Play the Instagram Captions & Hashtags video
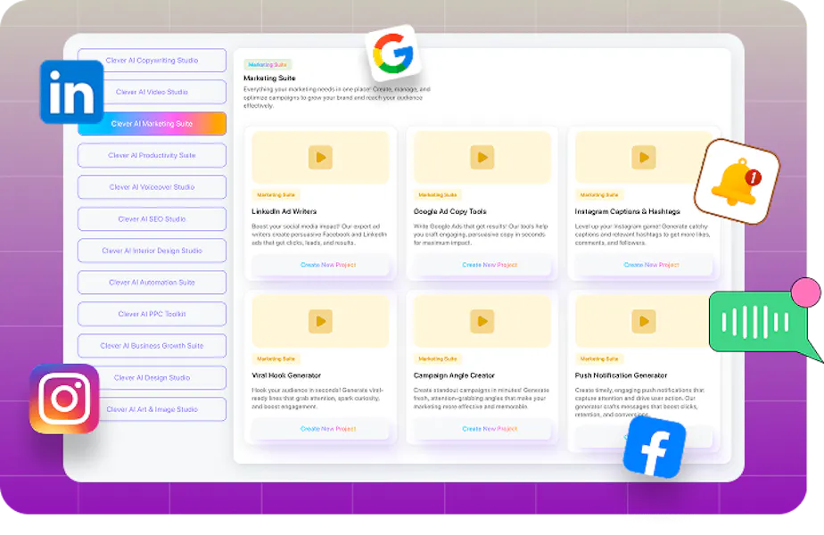The width and height of the screenshot is (824, 535). point(644,158)
